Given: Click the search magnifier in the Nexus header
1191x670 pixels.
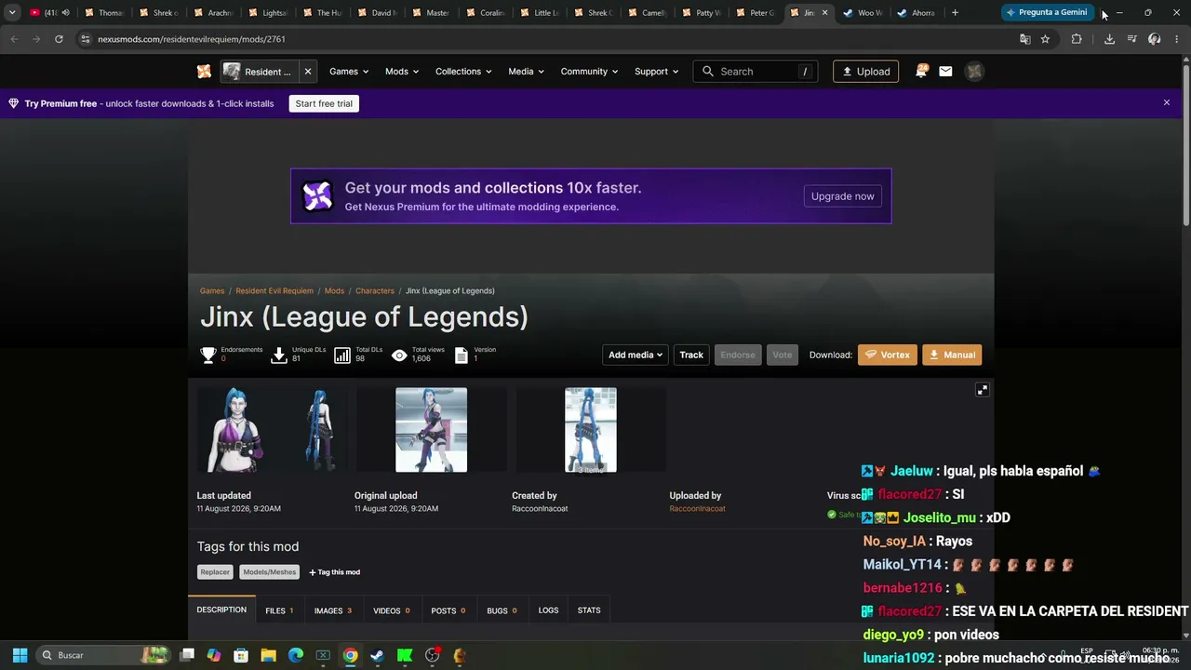Looking at the screenshot, I should coord(708,72).
